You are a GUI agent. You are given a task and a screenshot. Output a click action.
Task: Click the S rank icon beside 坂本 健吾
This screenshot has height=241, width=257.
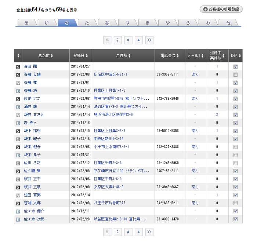coord(18,147)
